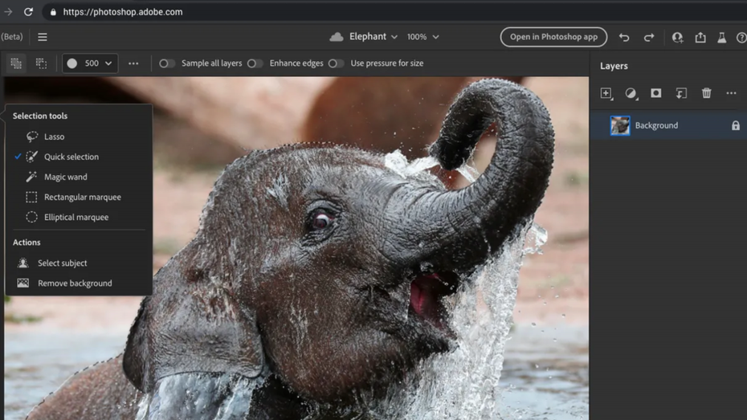Screen dimensions: 747x420
Task: Select the Lasso tool
Action: pyautogui.click(x=54, y=137)
